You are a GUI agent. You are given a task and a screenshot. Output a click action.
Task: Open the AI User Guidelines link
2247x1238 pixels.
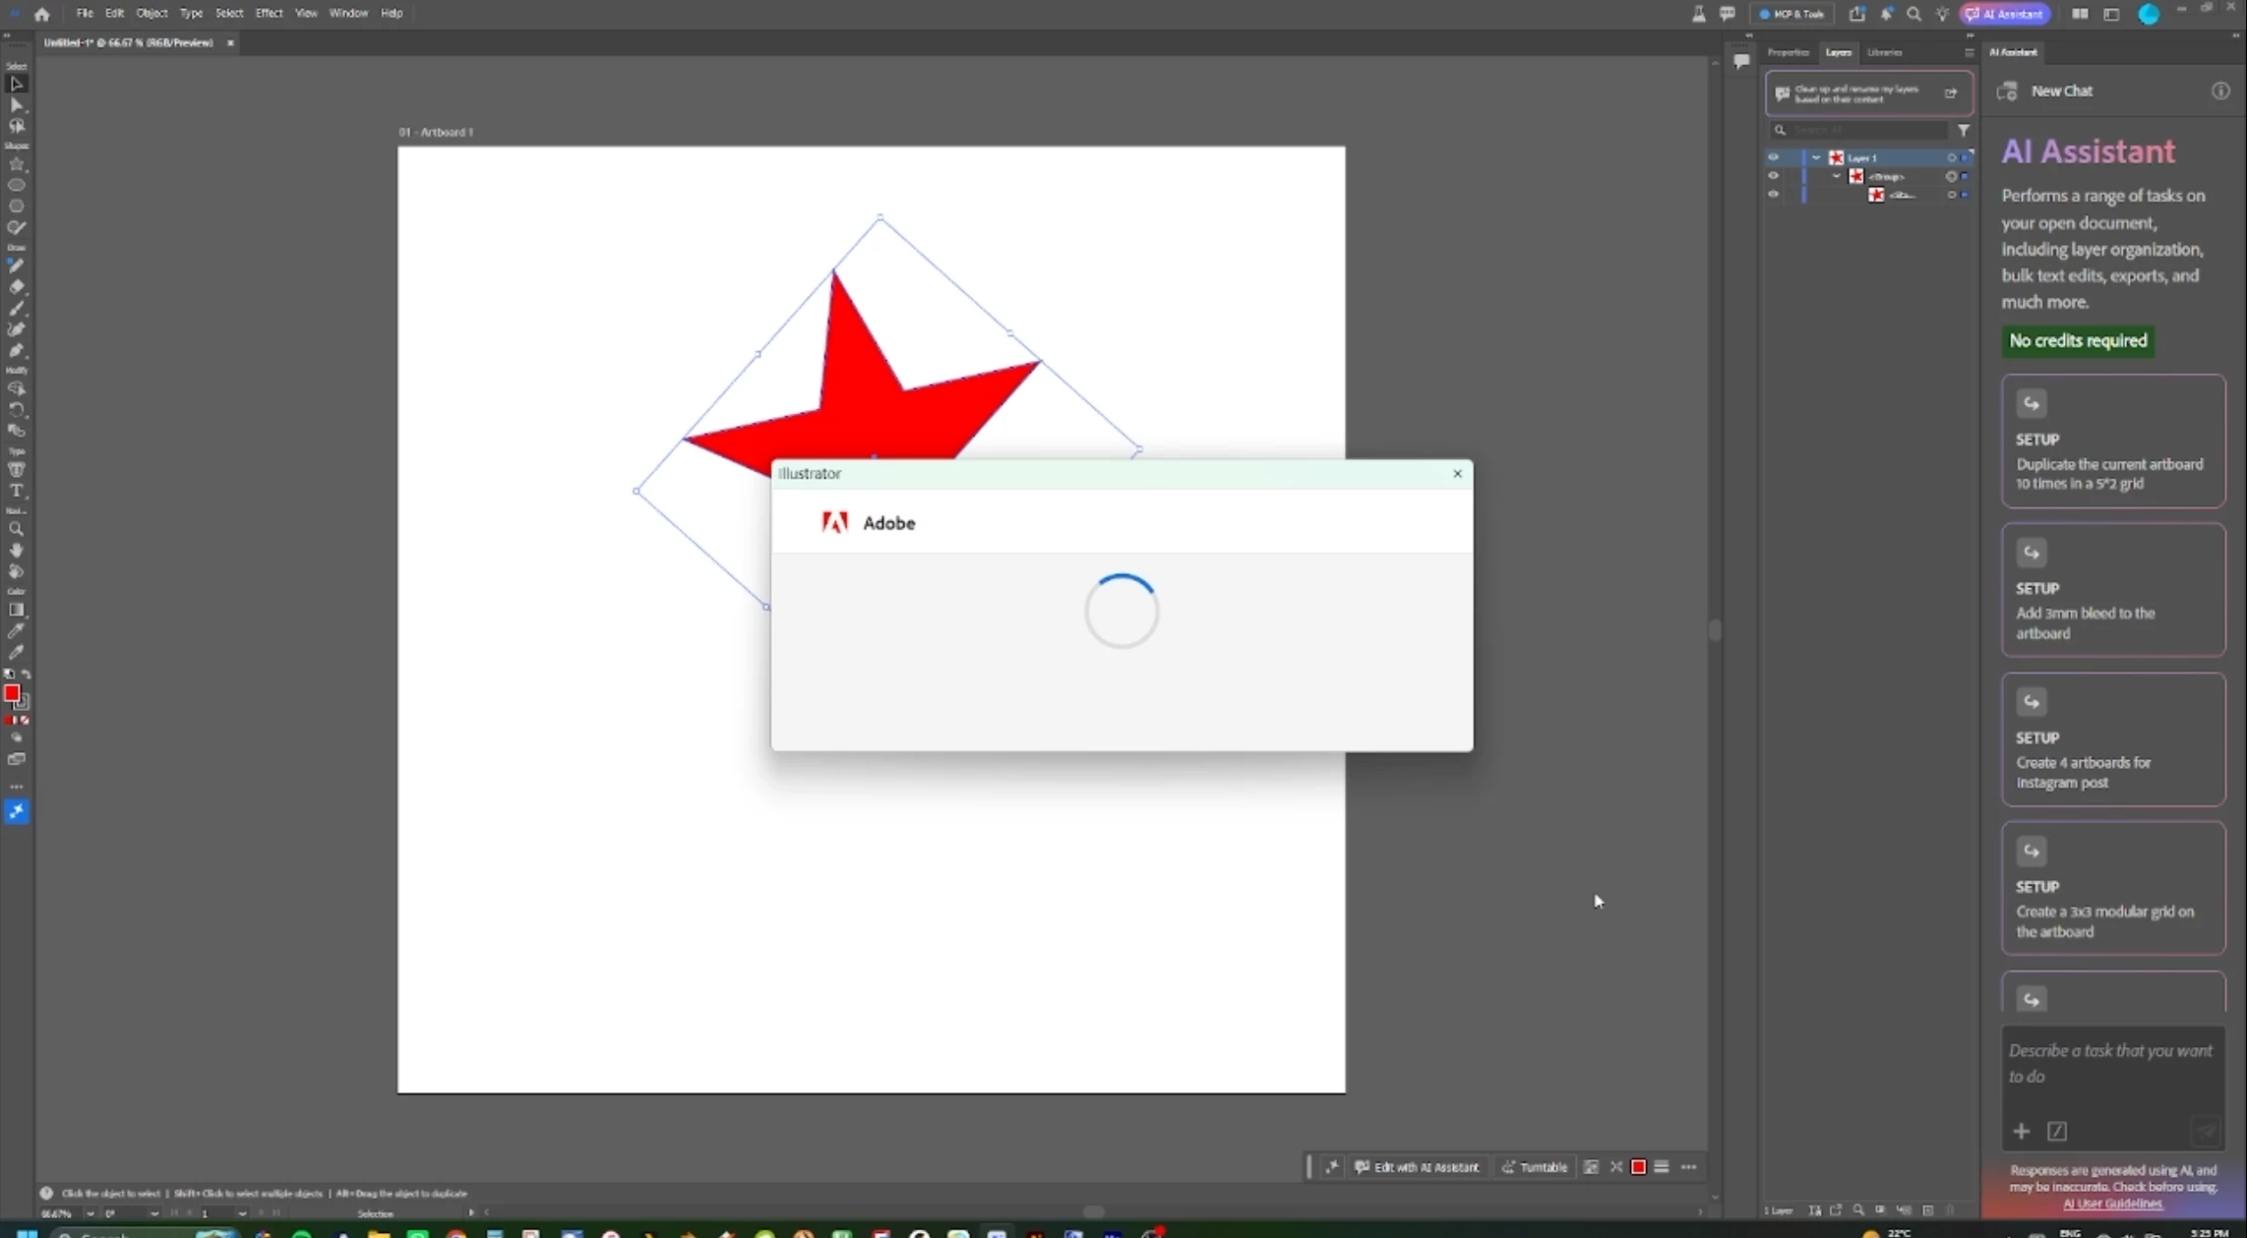pos(2112,1204)
